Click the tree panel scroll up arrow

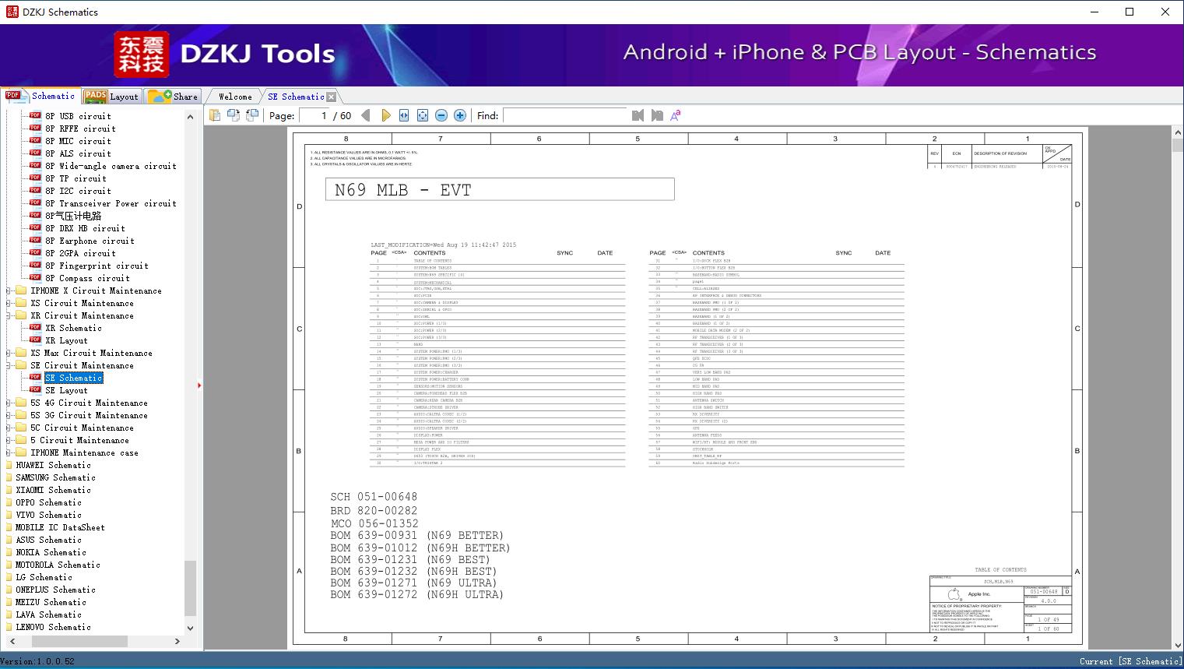point(190,116)
